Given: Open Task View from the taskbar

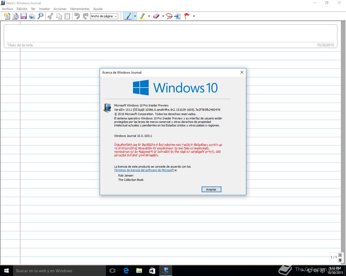Looking at the screenshot, I should 112,271.
